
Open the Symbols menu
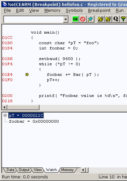(x=74, y=11)
